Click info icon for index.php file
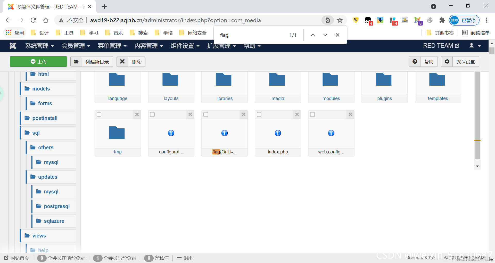The width and height of the screenshot is (495, 263). tap(278, 133)
